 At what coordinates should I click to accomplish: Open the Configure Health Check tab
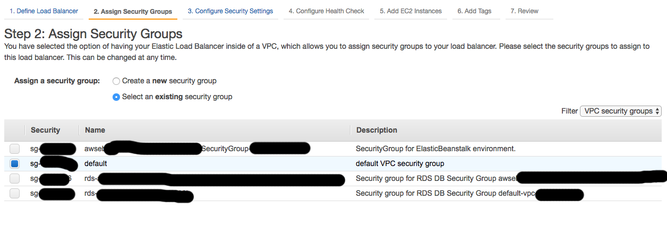[x=327, y=11]
